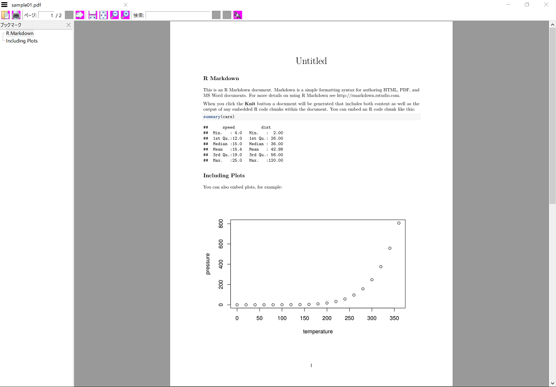Open the R Markdown bookmark
The height and width of the screenshot is (387, 556).
coord(20,33)
